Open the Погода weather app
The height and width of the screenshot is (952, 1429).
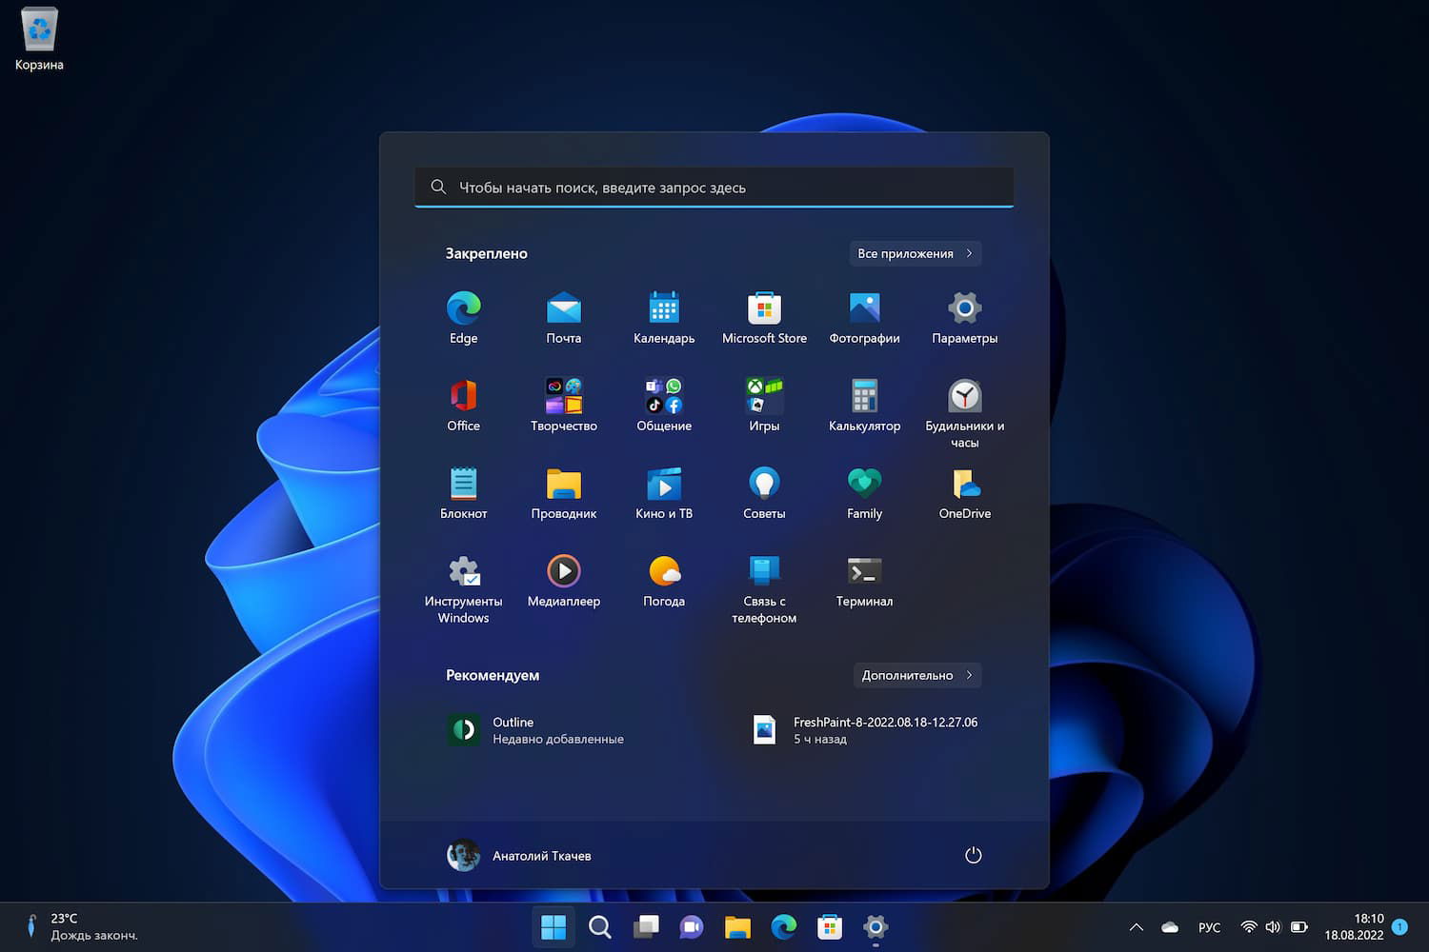point(664,572)
